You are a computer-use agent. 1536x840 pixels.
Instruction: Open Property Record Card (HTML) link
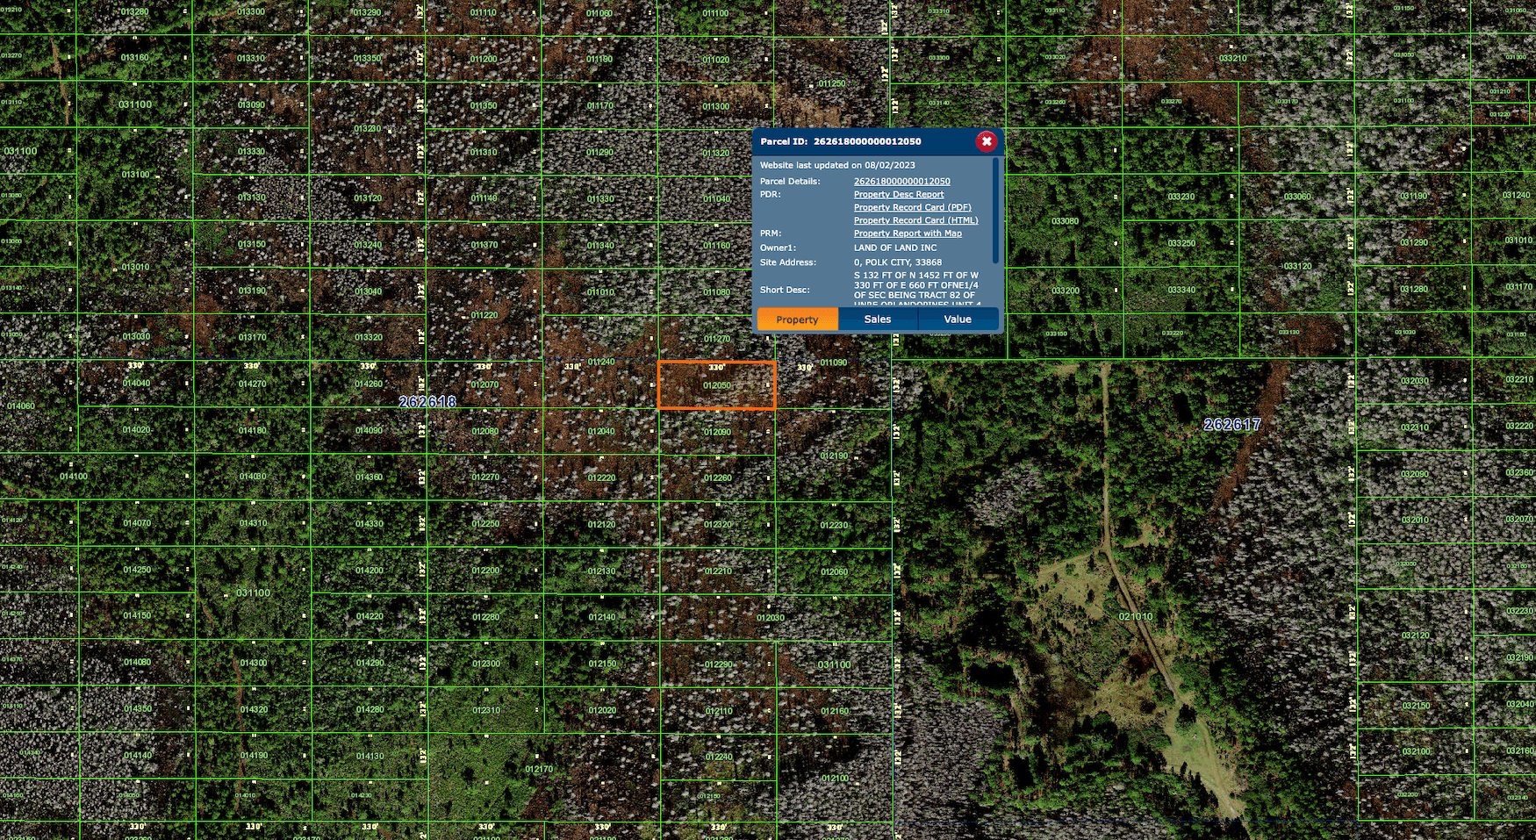point(915,220)
